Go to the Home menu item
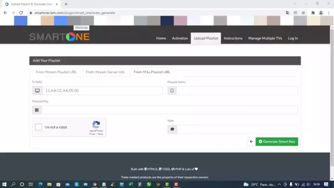 [161, 38]
